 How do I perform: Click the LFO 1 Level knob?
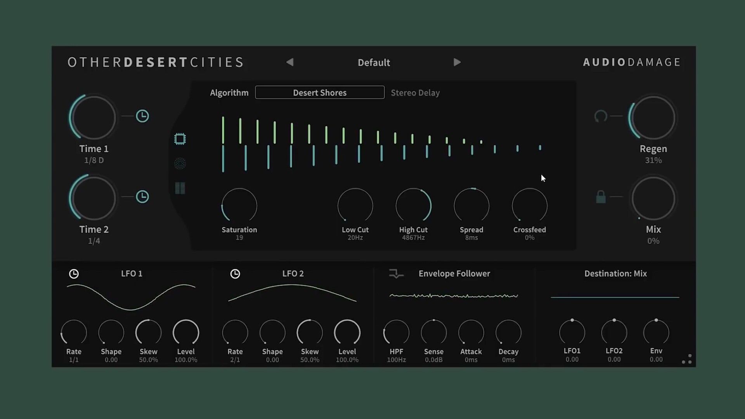(186, 332)
